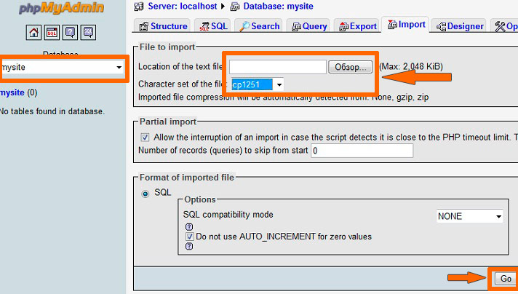Open the phpMyAdmin documentation icon
The height and width of the screenshot is (294, 518).
pyautogui.click(x=70, y=32)
